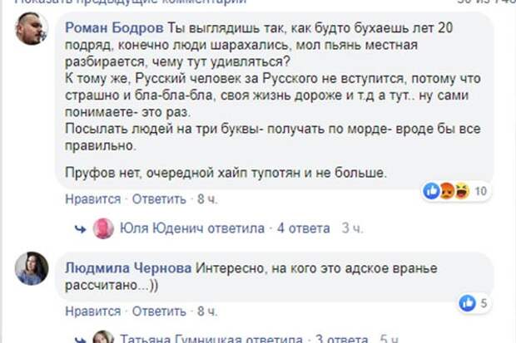This screenshot has height=343, width=516.
Task: Like Роман Бодров's comment via Нравится
Action: 93,199
